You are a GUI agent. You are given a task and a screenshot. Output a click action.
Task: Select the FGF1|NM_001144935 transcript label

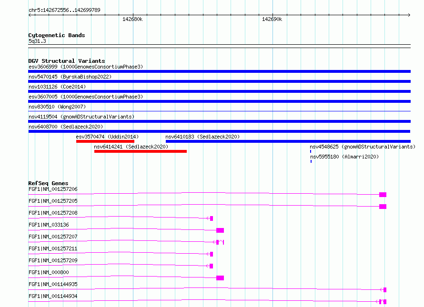(53, 284)
